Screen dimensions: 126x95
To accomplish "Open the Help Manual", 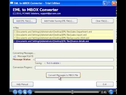I will 22,84.
